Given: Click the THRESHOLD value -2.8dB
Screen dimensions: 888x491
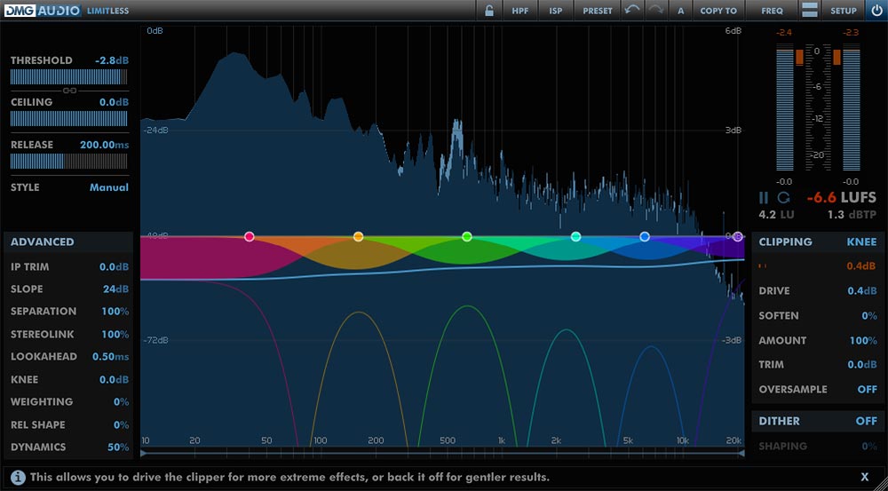Looking at the screenshot, I should (x=112, y=60).
